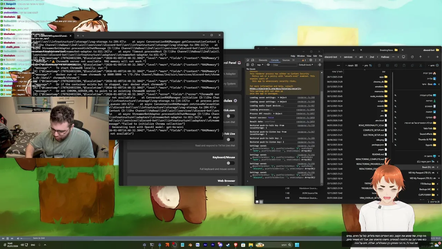
Task: Clear the console with the clear icon
Action: (252, 65)
